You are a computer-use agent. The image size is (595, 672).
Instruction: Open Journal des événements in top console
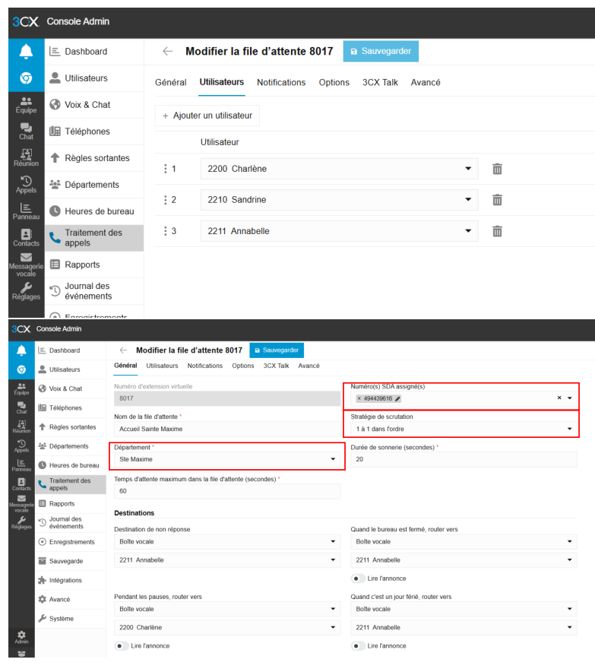[x=94, y=291]
